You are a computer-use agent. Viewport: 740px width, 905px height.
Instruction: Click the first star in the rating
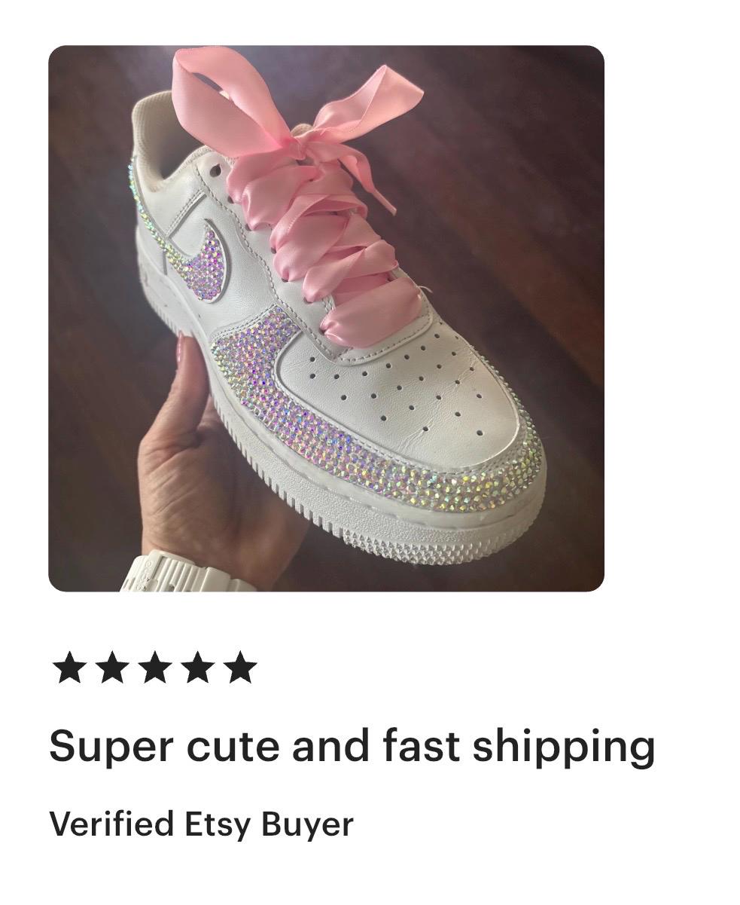69,668
